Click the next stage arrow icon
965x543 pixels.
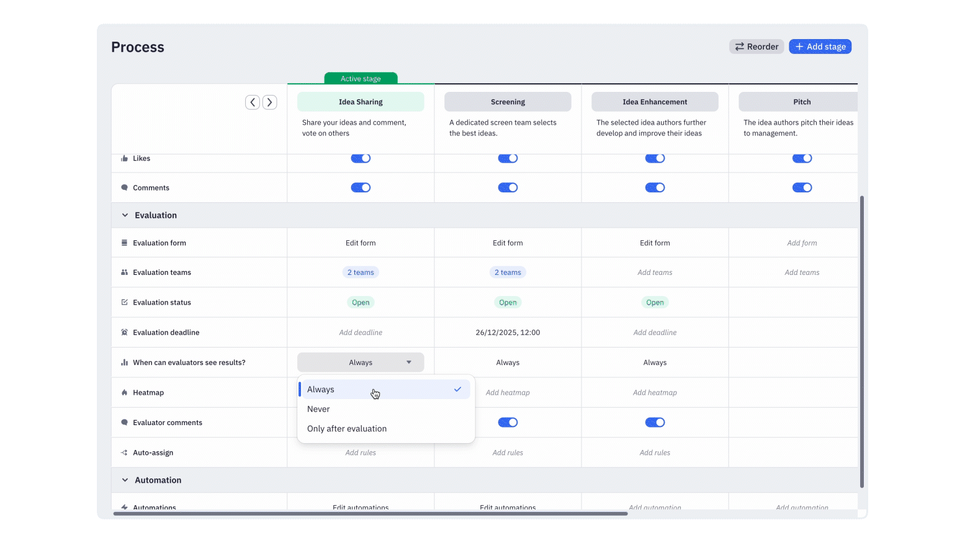(x=269, y=102)
